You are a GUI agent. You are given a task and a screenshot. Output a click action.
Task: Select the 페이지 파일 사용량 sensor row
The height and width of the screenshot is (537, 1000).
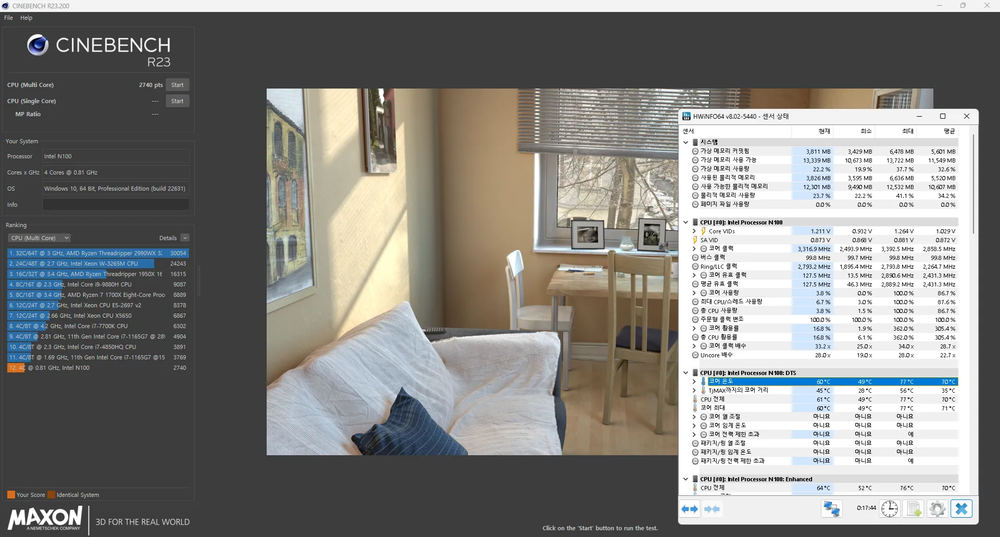825,205
